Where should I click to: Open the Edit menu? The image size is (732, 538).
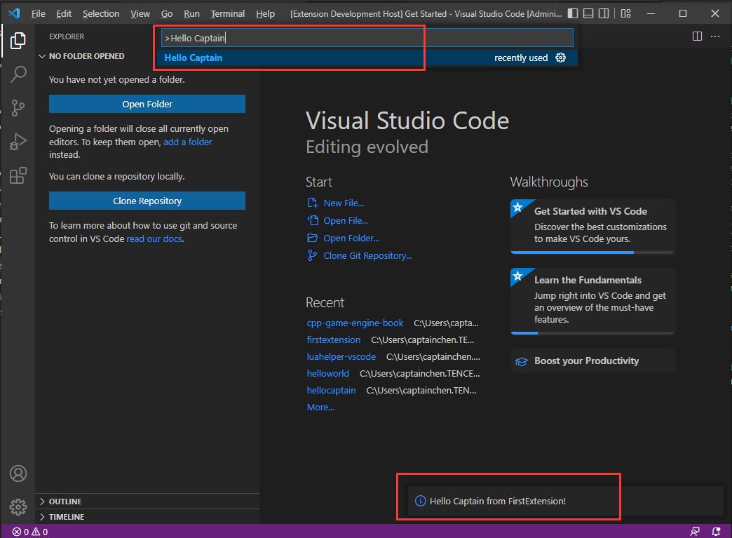[64, 13]
